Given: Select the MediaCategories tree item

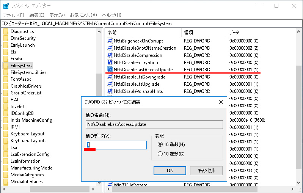Looking at the screenshot, I should (27, 175).
